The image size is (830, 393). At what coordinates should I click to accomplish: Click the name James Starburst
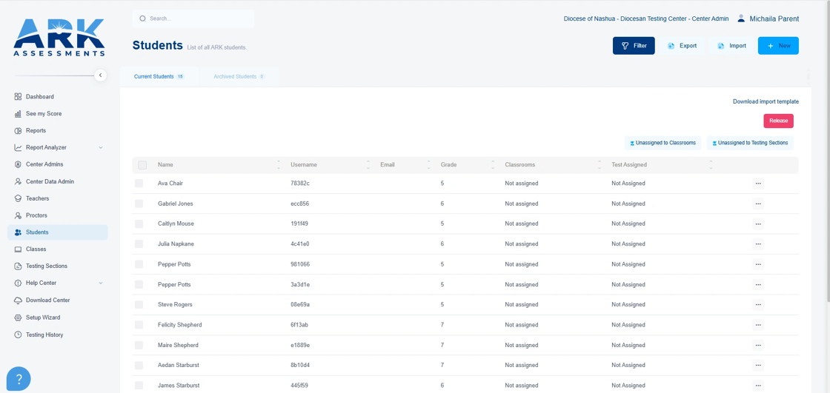(179, 386)
